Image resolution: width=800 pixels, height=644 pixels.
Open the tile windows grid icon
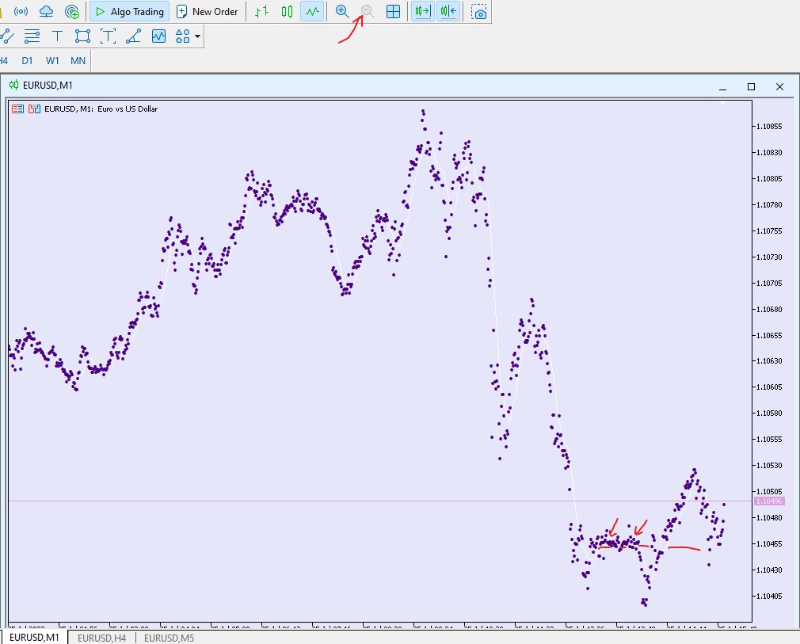(x=393, y=12)
